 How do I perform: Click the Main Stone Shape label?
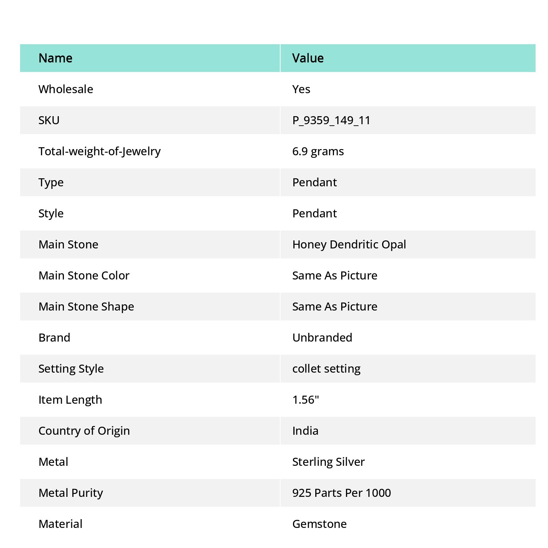86,307
